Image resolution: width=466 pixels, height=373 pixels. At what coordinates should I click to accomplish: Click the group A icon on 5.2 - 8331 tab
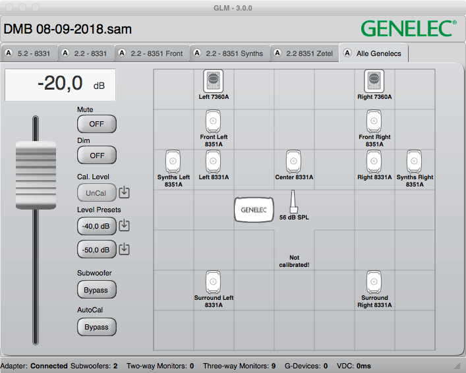click(9, 53)
